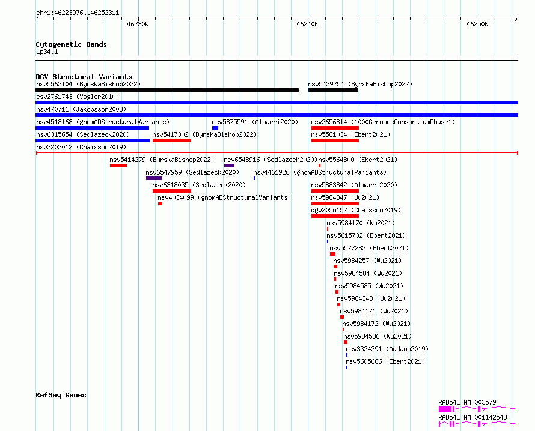Click the nsv3202012 (Chaisson2019) label

click(x=81, y=147)
